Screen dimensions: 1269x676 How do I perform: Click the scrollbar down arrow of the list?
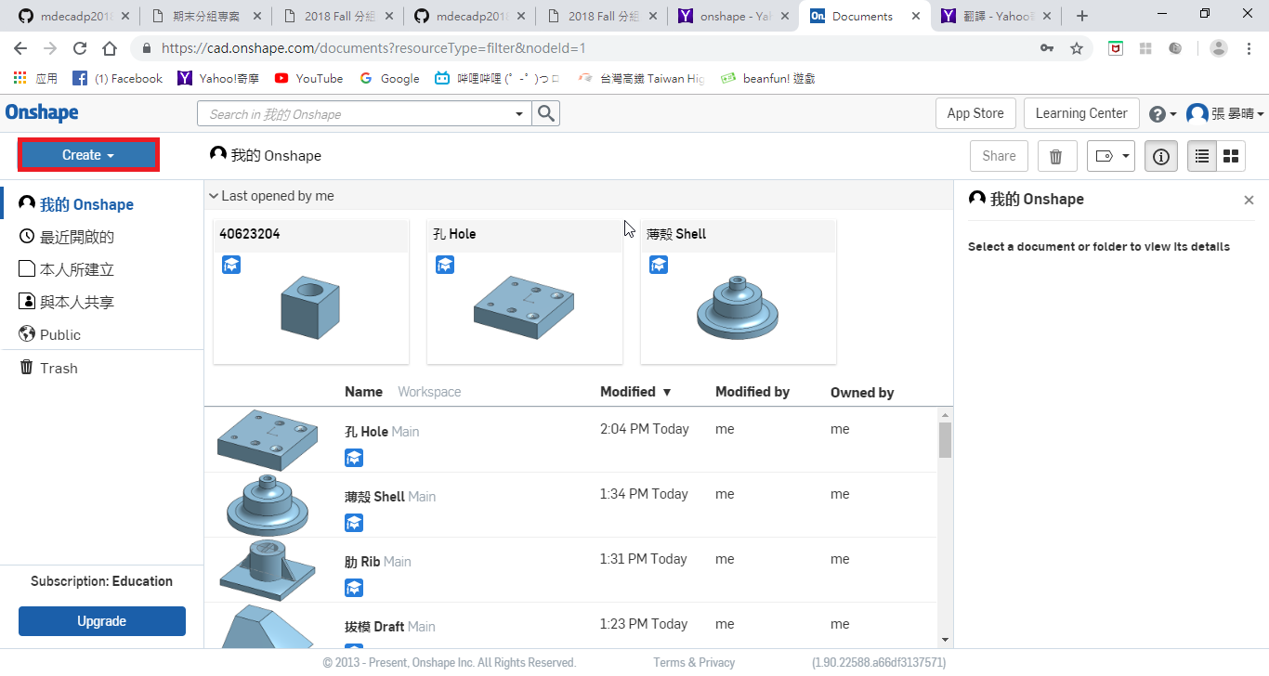tap(945, 640)
